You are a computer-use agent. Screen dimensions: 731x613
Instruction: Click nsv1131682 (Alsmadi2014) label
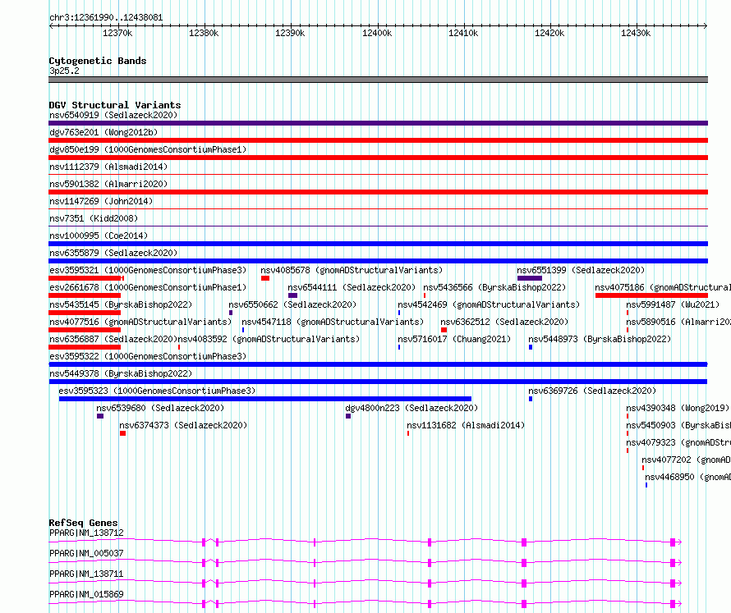466,425
